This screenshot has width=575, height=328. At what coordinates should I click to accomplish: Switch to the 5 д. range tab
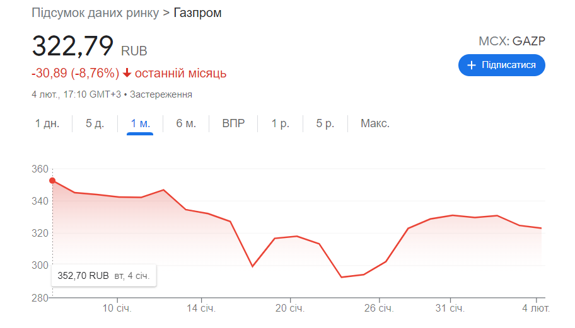pyautogui.click(x=95, y=123)
